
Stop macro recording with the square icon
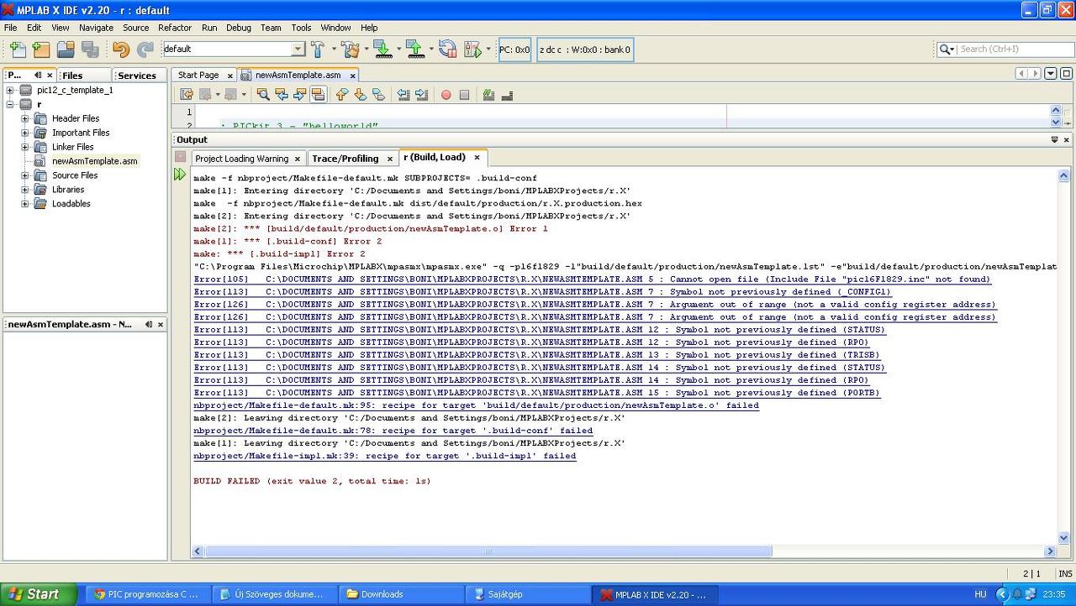point(464,95)
